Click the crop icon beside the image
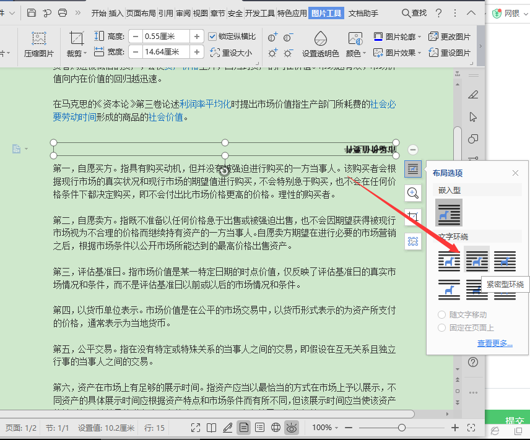530x440 pixels. 413,217
